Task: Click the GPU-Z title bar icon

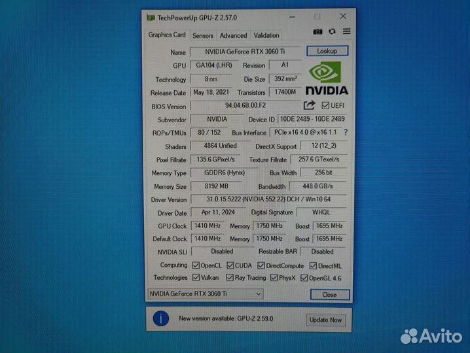Action: click(151, 18)
